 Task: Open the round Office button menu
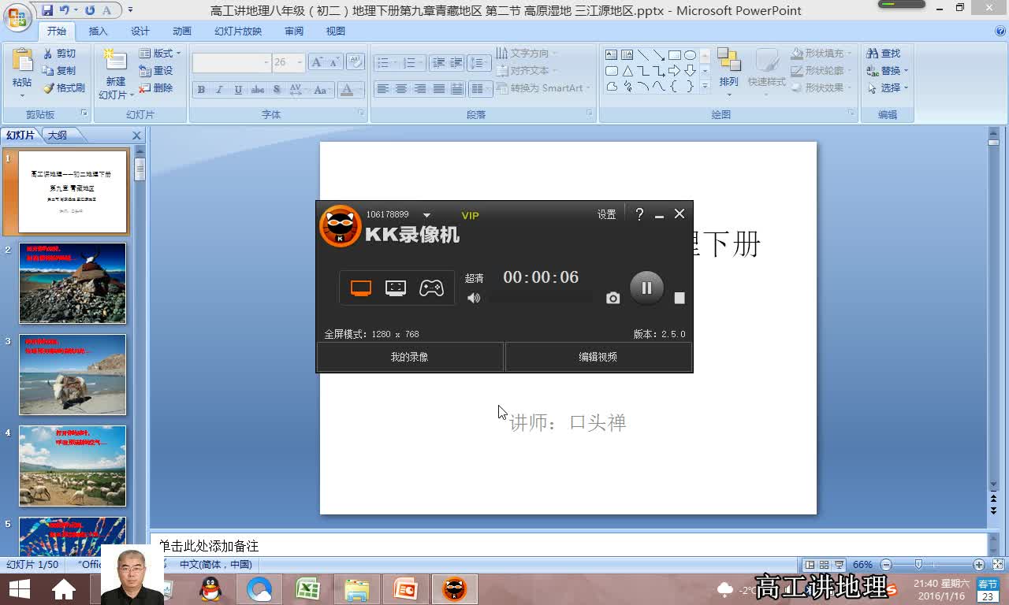click(x=17, y=16)
